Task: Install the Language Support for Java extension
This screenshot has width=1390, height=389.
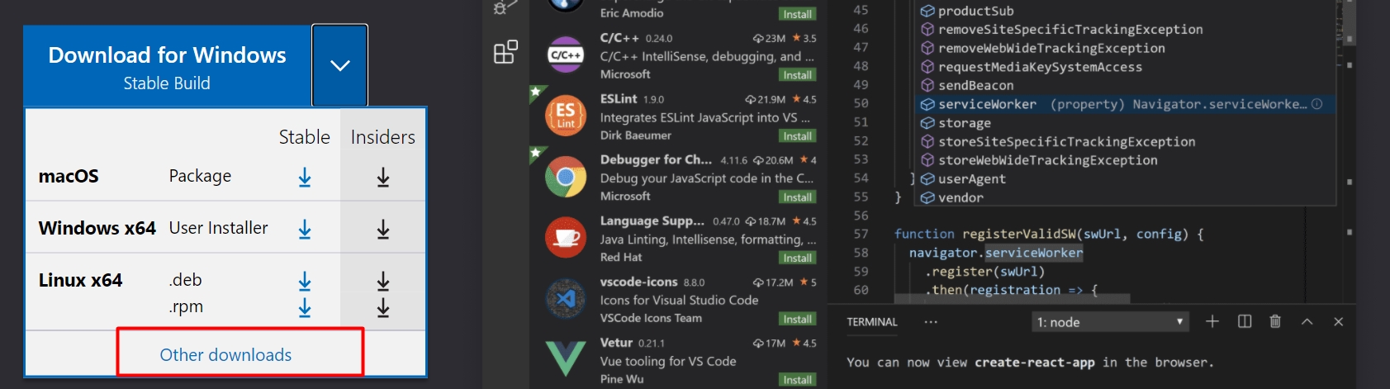Action: pyautogui.click(x=797, y=259)
